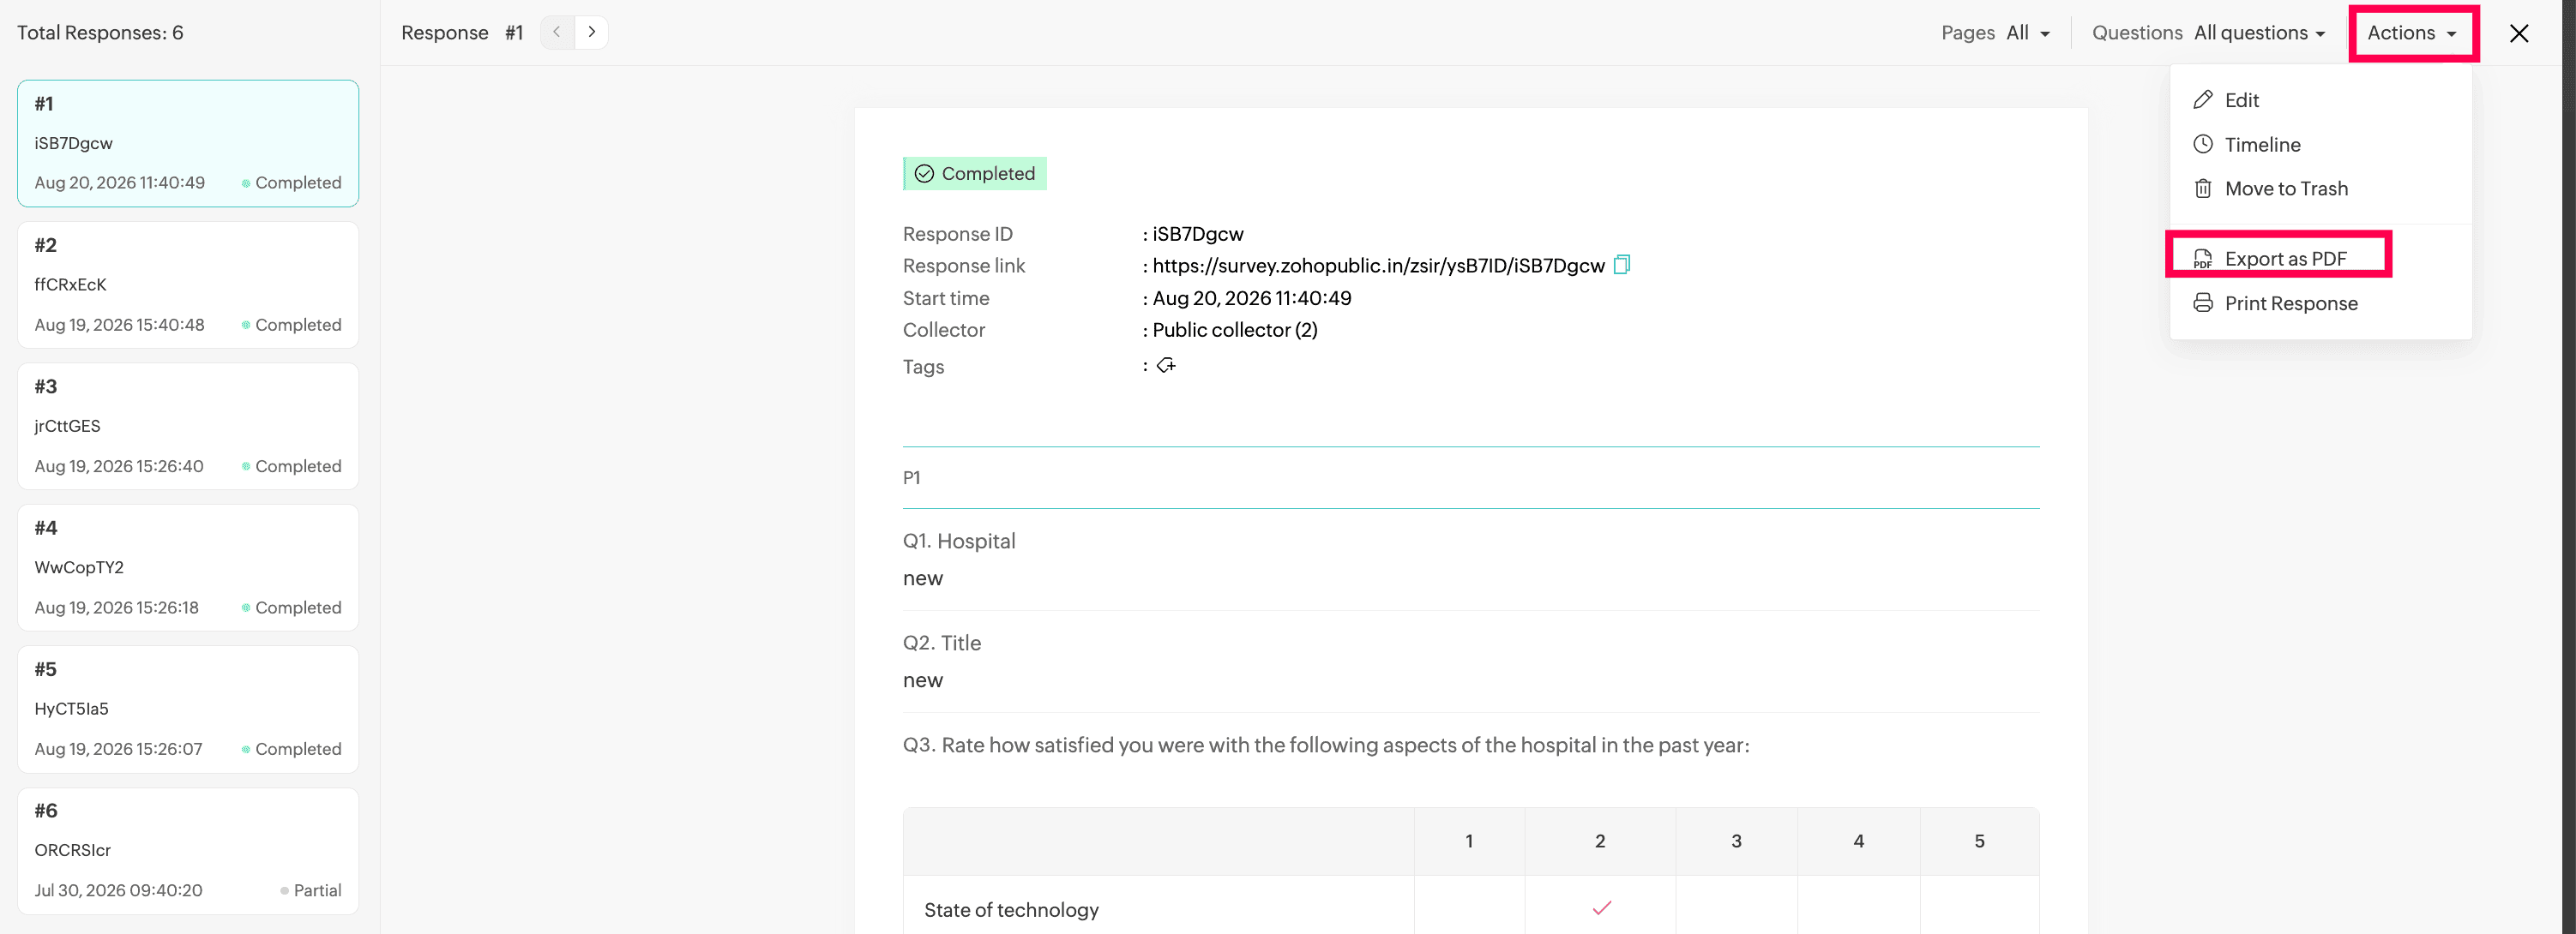2576x934 pixels.
Task: Click the pencil Edit icon
Action: click(2202, 100)
